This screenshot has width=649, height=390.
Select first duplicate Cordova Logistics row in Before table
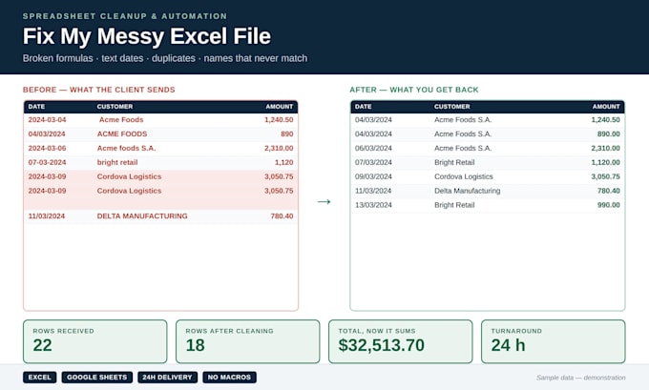pos(160,176)
